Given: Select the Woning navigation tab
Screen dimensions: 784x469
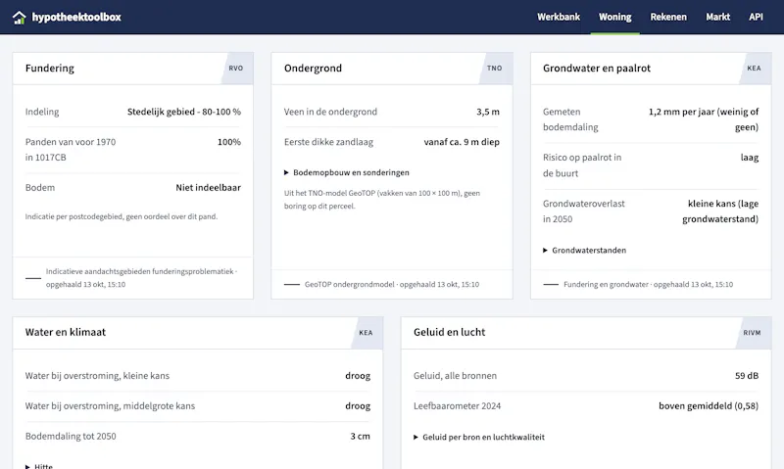Looking at the screenshot, I should tap(615, 17).
